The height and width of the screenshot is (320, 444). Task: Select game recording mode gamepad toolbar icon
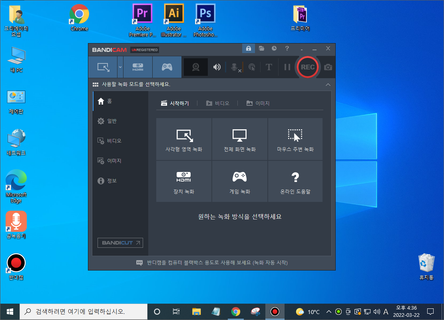click(167, 67)
